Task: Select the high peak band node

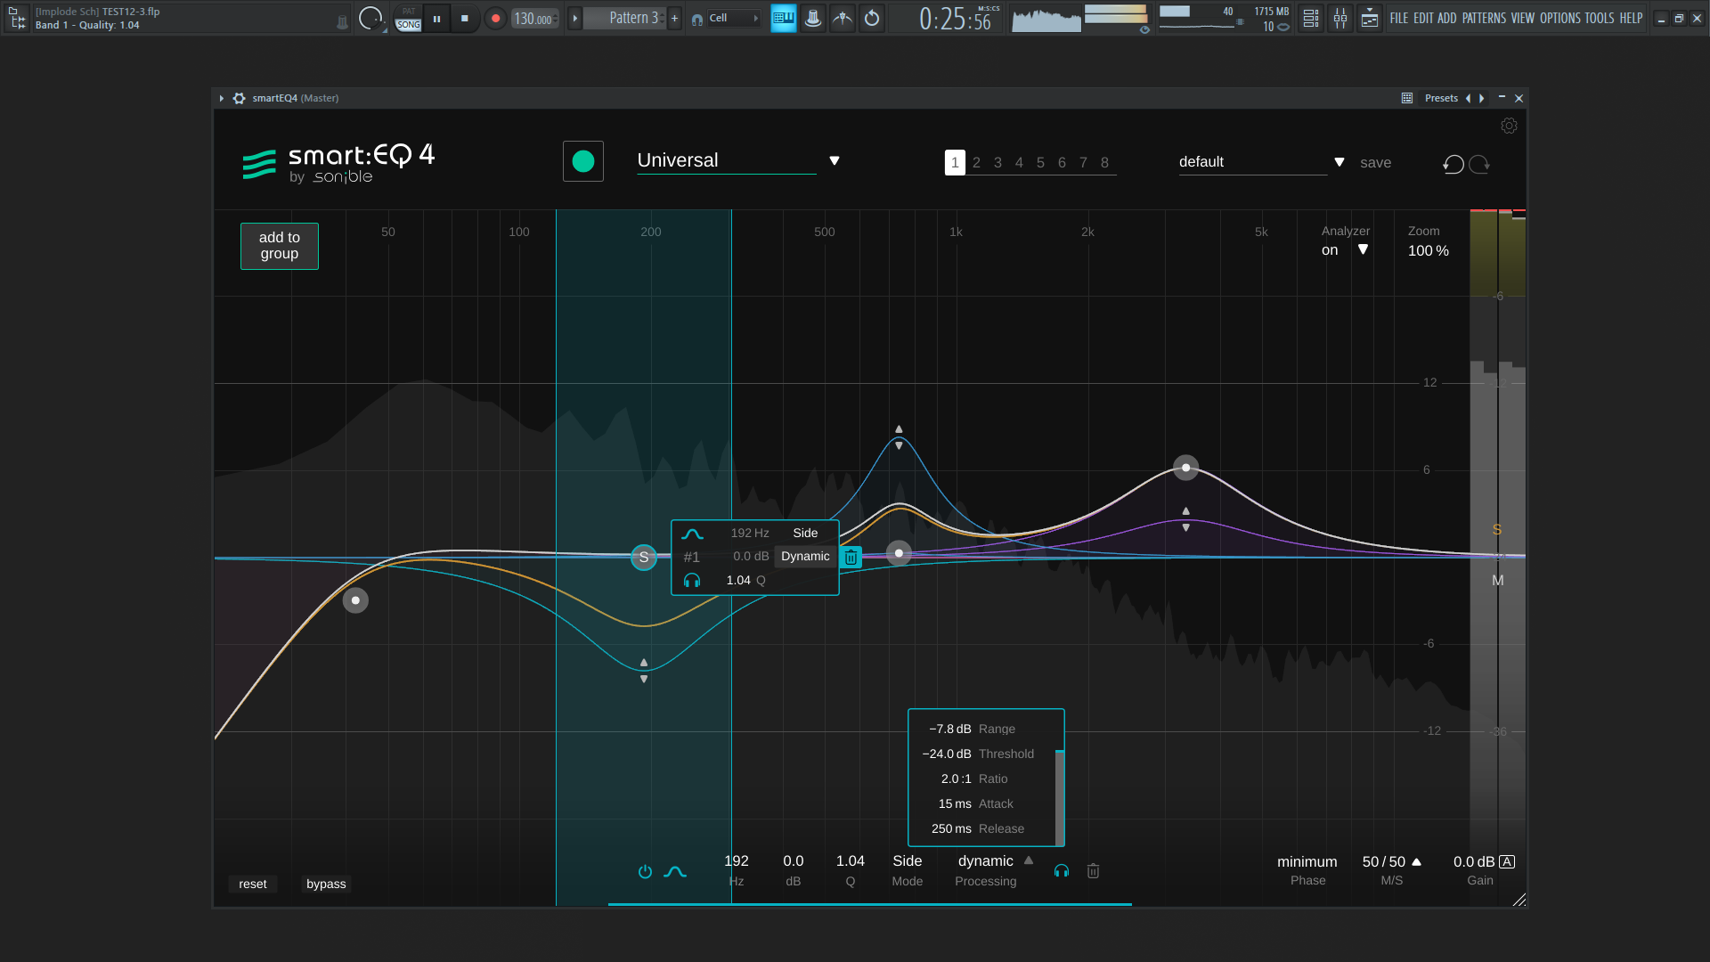Action: pyautogui.click(x=1185, y=468)
